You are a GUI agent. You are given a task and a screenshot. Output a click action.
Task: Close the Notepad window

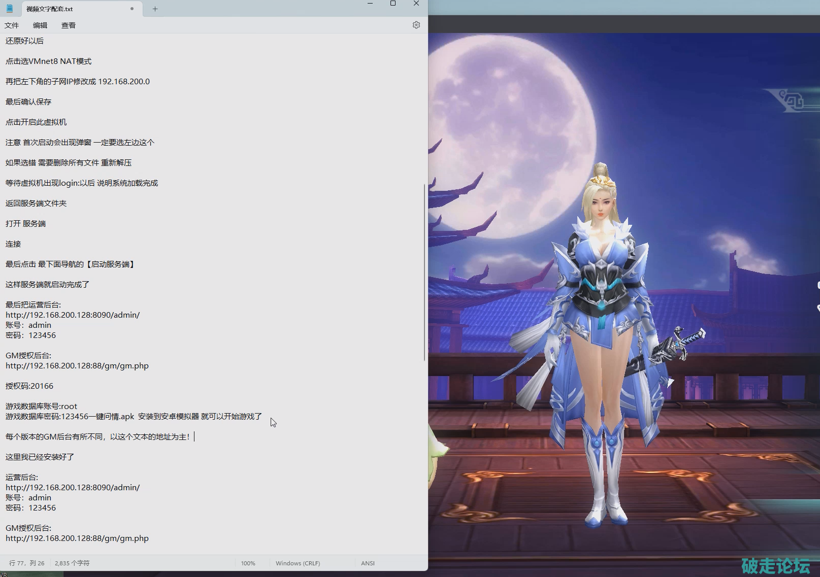point(416,4)
